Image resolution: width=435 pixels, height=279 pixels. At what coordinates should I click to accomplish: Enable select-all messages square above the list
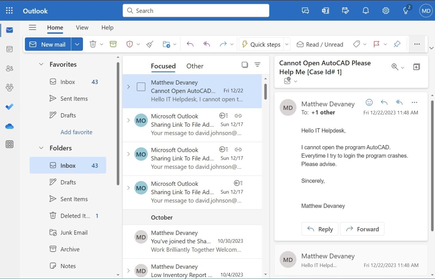click(244, 65)
